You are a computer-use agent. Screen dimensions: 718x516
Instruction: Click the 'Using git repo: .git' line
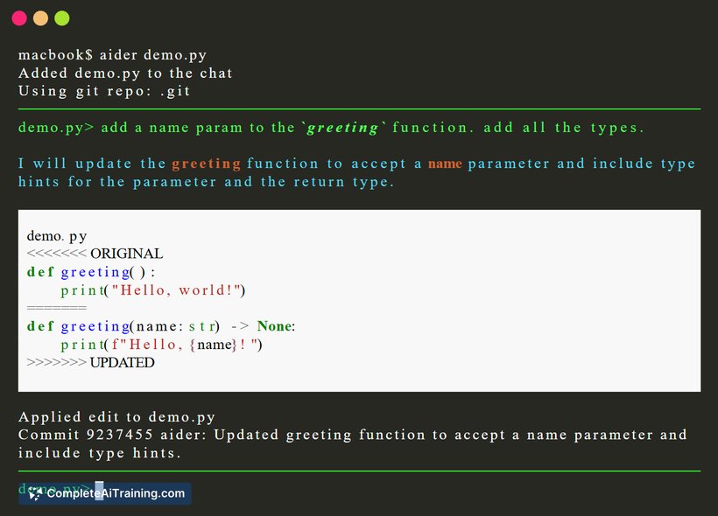pos(104,91)
